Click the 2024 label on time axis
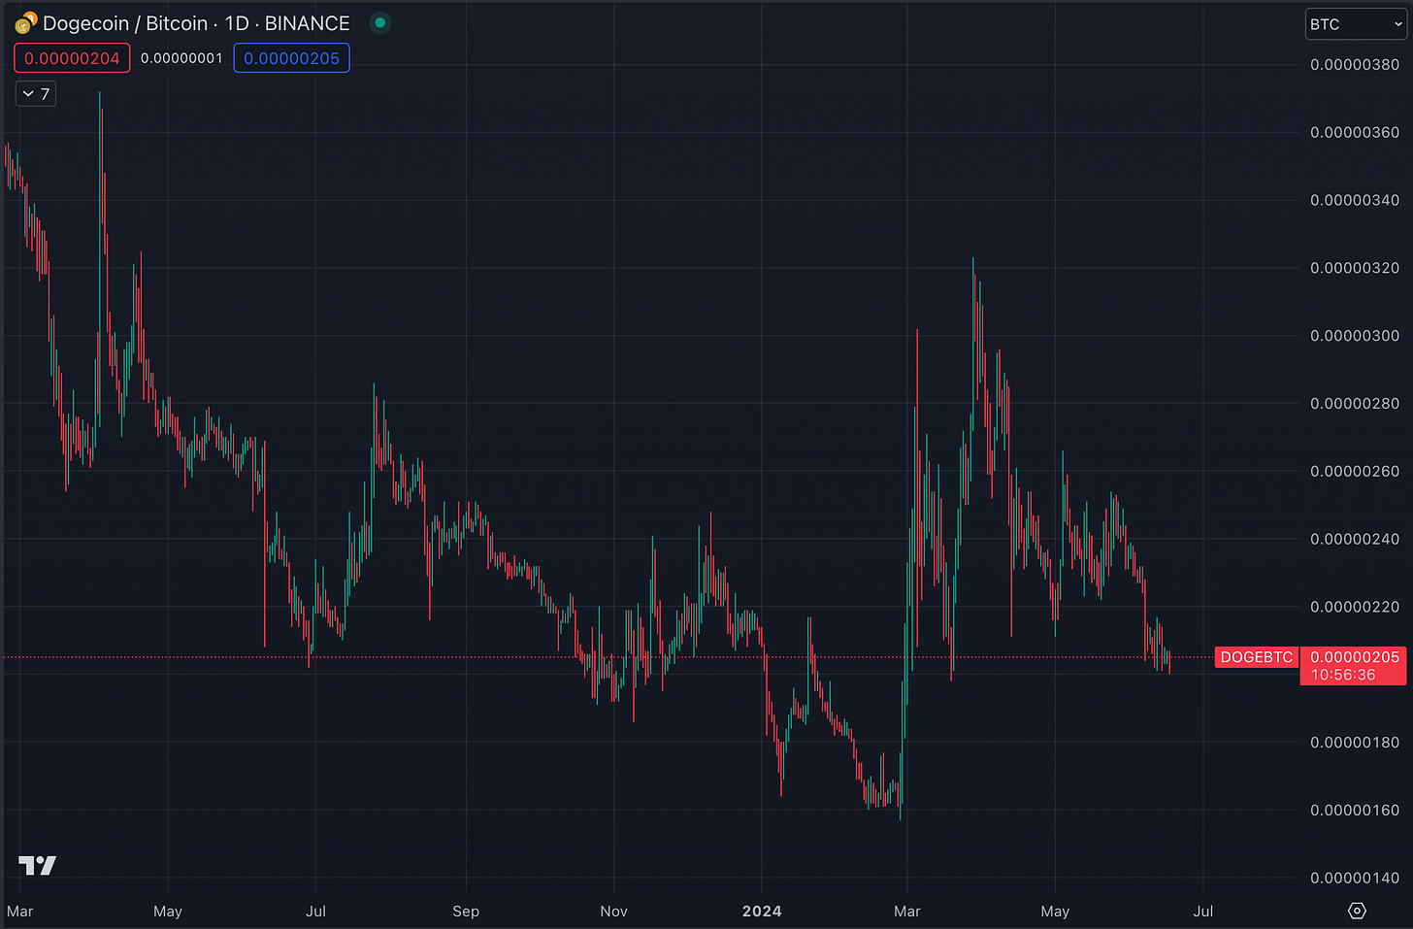The width and height of the screenshot is (1413, 929). coord(762,912)
